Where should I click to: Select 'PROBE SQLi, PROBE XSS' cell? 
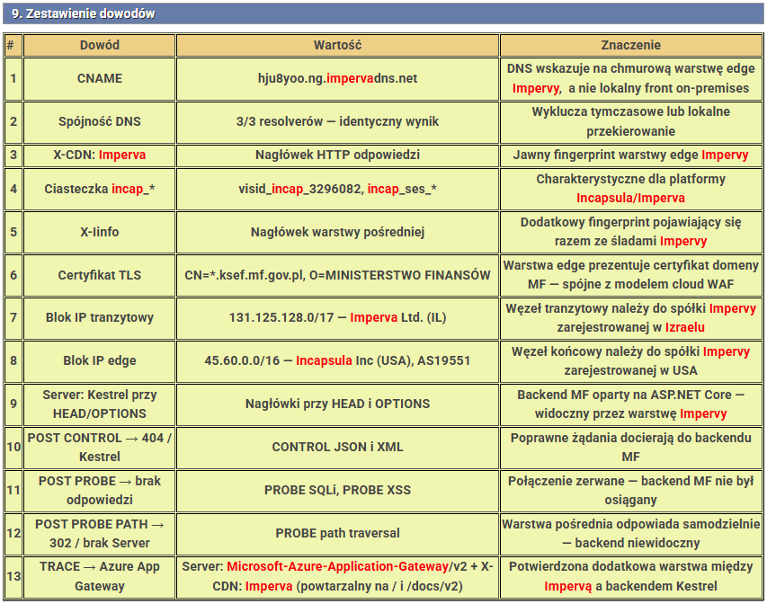pyautogui.click(x=337, y=490)
